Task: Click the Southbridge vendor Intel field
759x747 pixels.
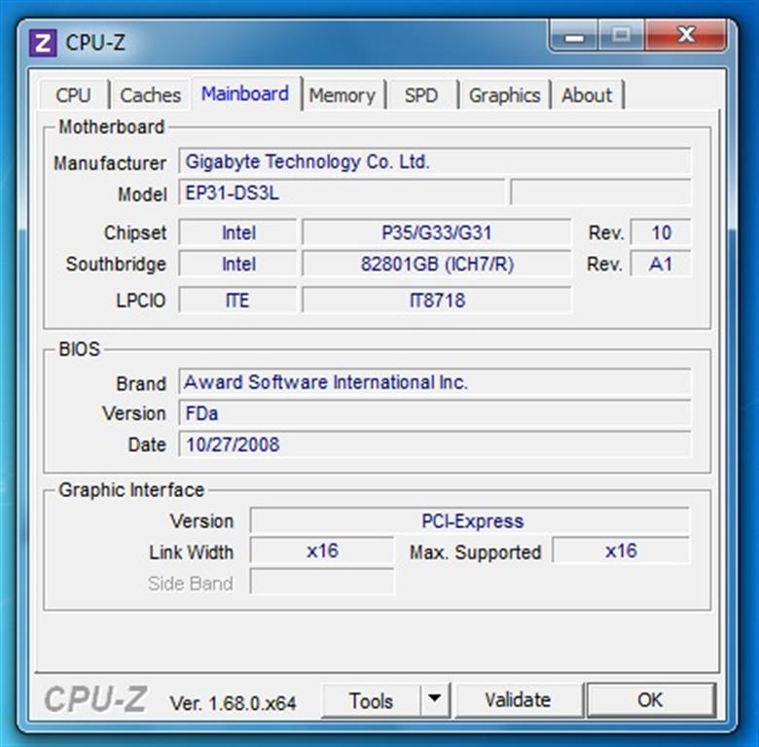Action: pos(237,265)
